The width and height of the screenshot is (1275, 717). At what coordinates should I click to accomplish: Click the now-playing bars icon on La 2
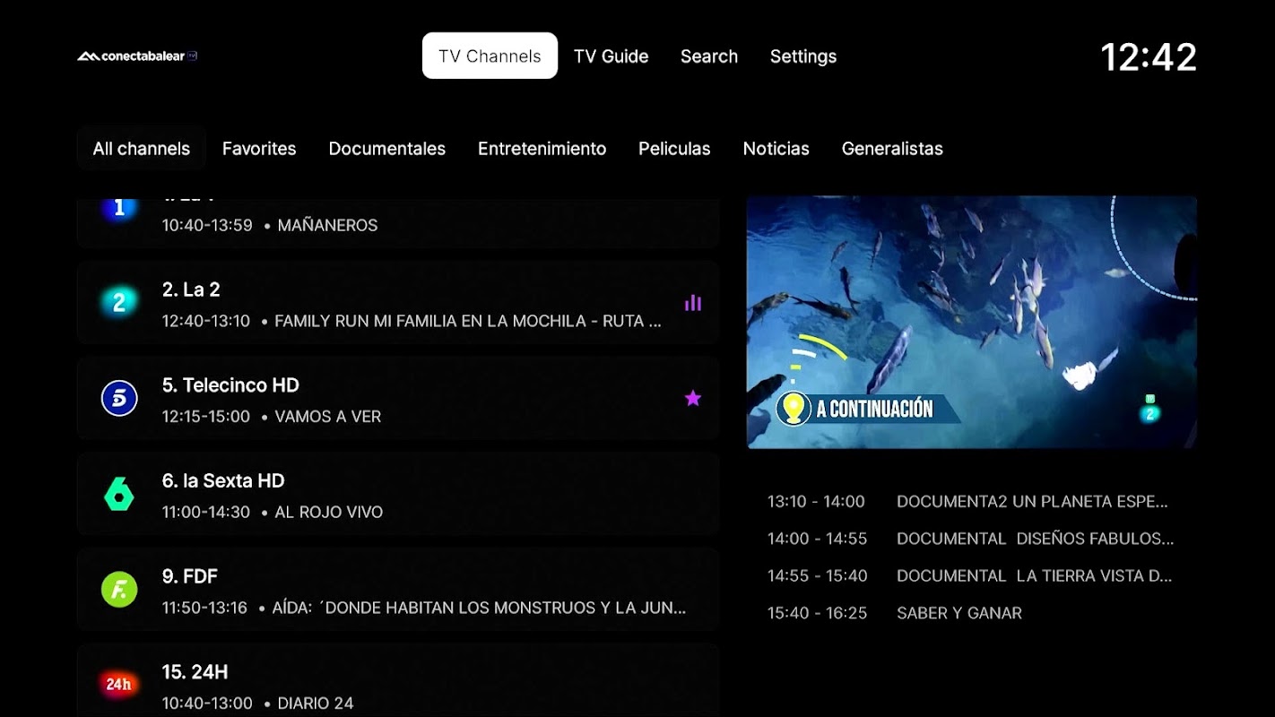coord(693,303)
